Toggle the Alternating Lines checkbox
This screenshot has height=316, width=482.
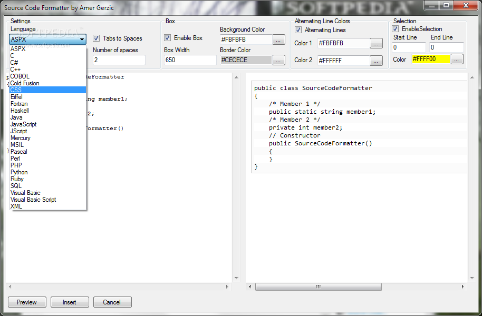[x=298, y=30]
